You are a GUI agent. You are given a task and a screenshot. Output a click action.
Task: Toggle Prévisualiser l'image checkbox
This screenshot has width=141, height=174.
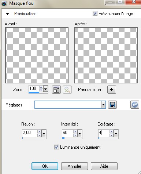pos(95,13)
